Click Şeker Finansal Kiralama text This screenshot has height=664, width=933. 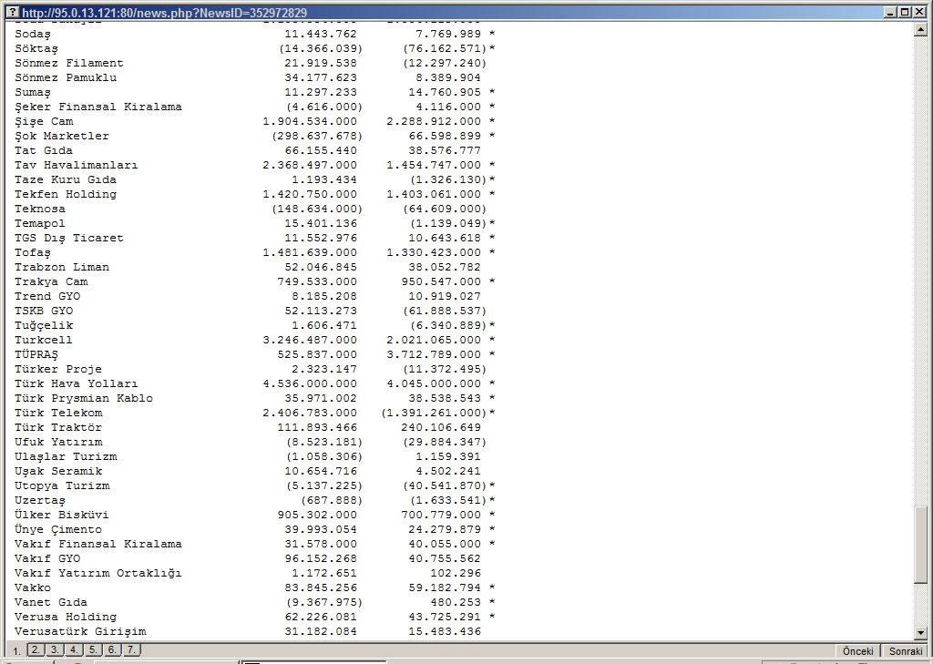[98, 107]
